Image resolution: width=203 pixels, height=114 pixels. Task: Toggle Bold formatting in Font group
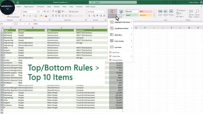(x=24, y=16)
